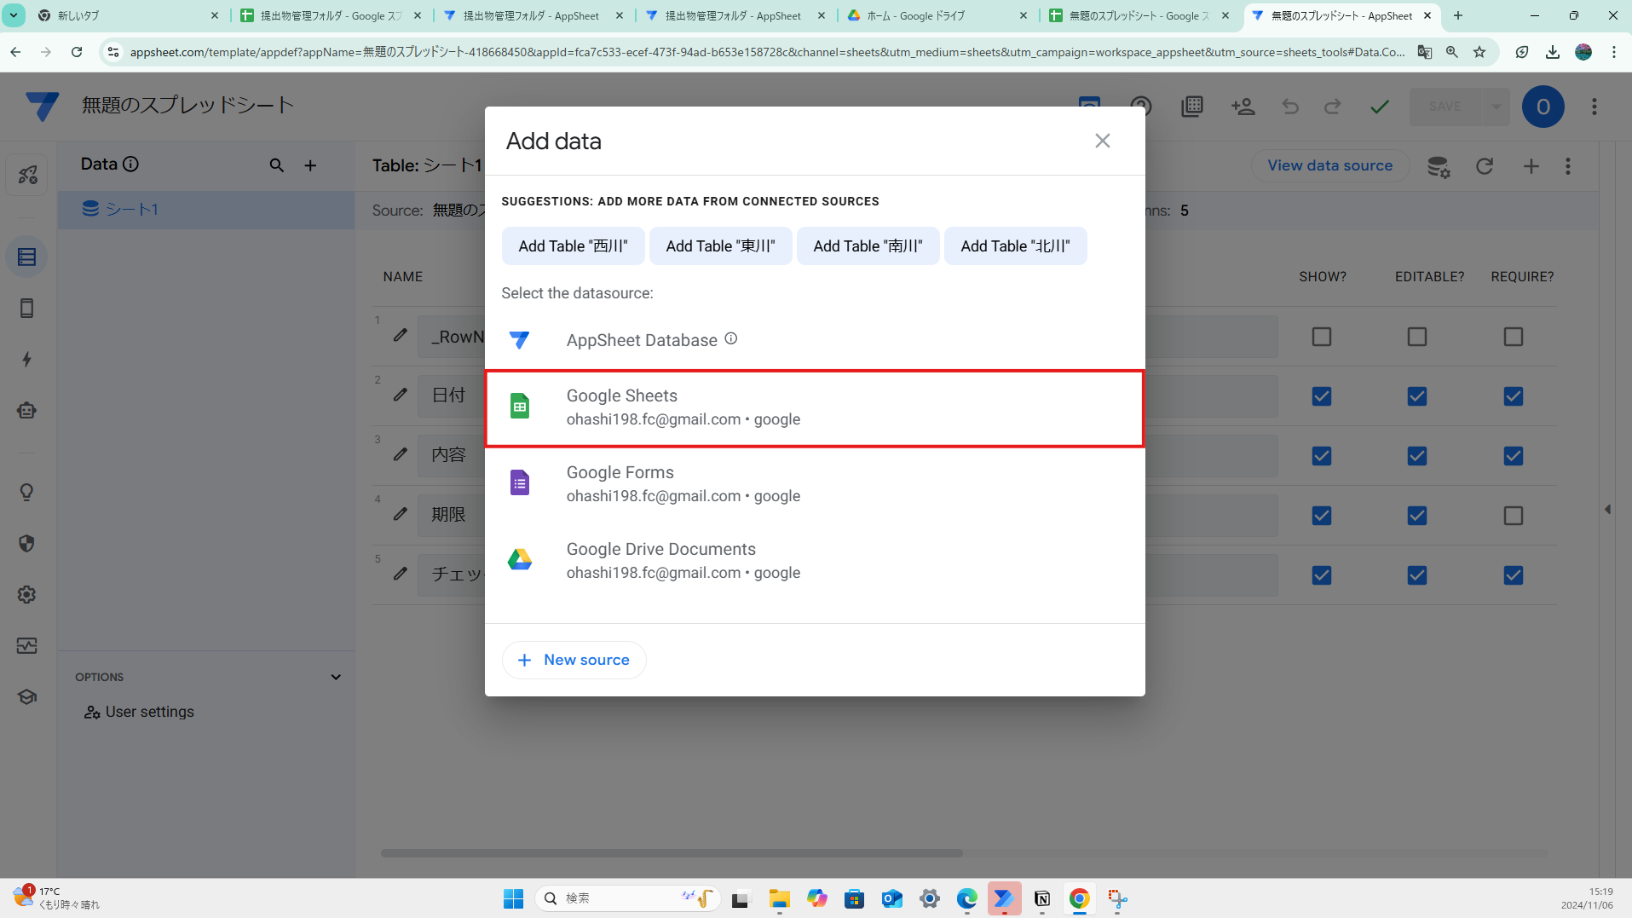
Task: Expand the OPTIONS section chevron
Action: tap(336, 677)
